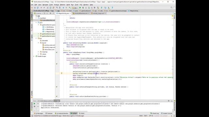Expand the values folder node
209x117 pixels.
click(x=39, y=54)
